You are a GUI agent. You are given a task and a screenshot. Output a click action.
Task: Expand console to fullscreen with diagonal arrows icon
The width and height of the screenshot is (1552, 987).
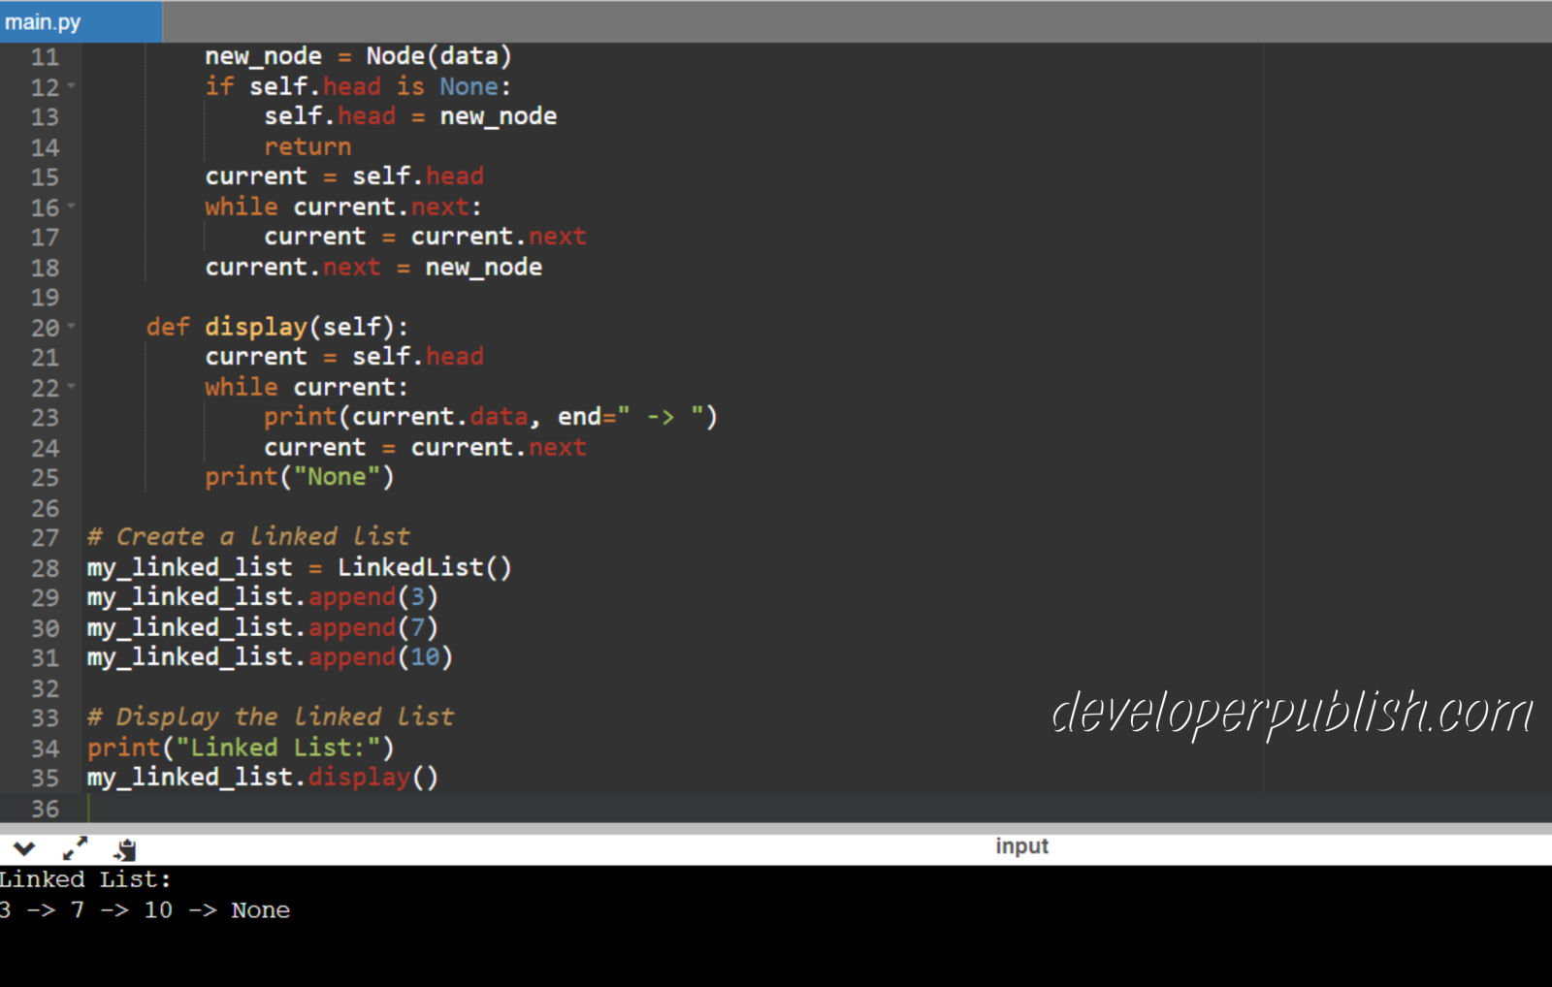(75, 847)
